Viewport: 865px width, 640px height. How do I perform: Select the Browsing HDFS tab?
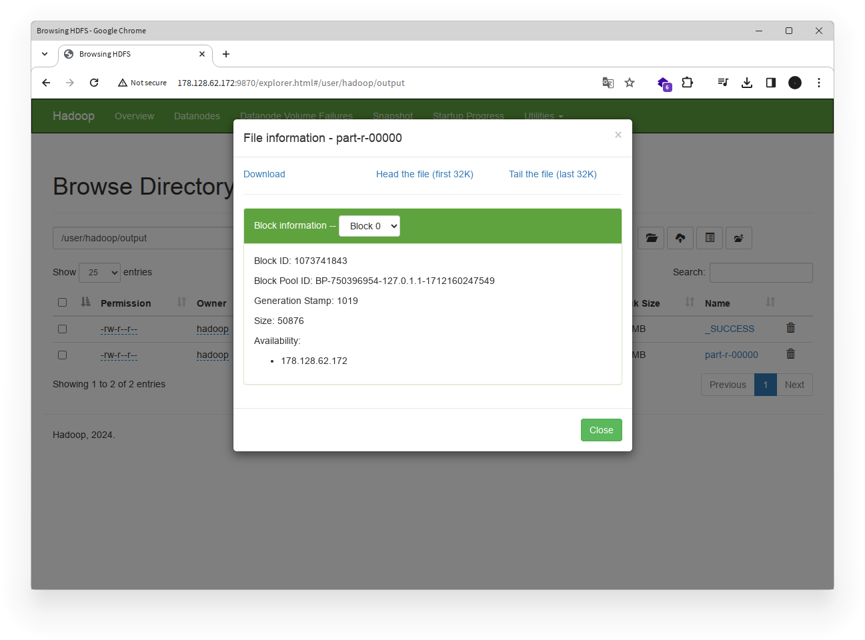click(x=127, y=54)
